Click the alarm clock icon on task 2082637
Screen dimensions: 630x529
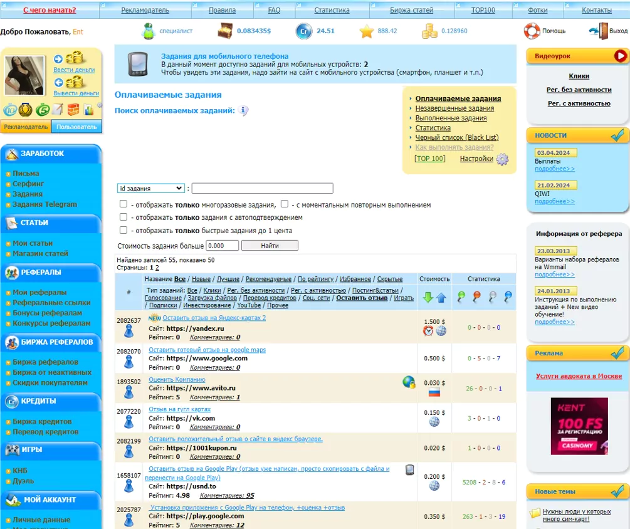click(x=428, y=331)
